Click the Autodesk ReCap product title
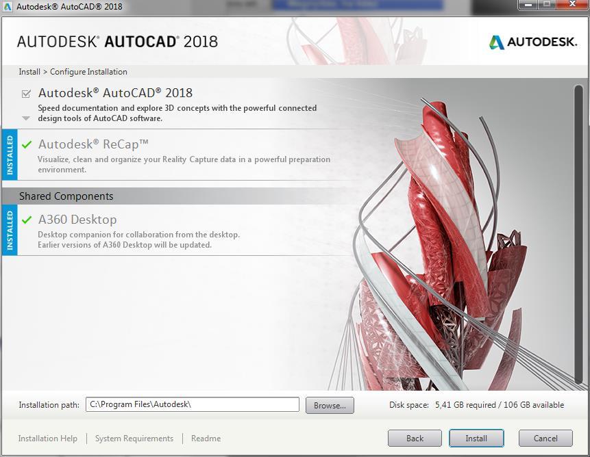Image resolution: width=590 pixels, height=457 pixels. click(93, 144)
